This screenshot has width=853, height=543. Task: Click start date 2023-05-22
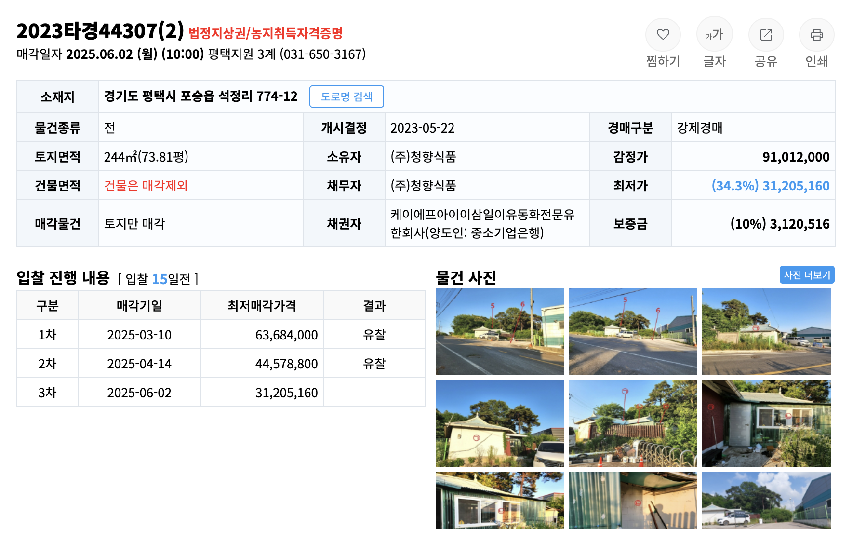(423, 128)
